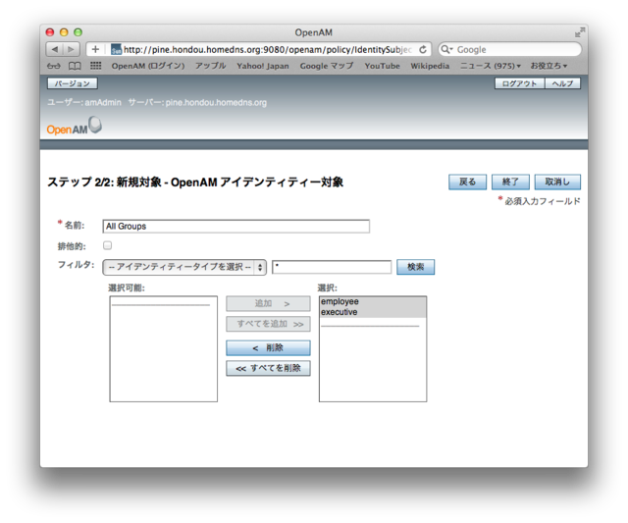Expand the ニュース (975) bookmarks folder
The width and height of the screenshot is (628, 523).
pyautogui.click(x=491, y=66)
